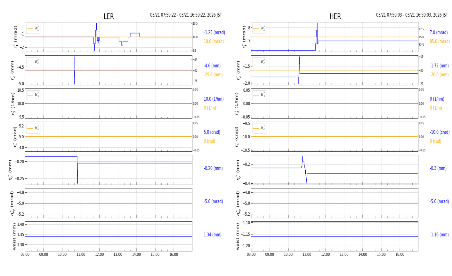Click the LER r2* (mm) axis label
The width and height of the screenshot is (452, 276).
pyautogui.click(x=13, y=70)
